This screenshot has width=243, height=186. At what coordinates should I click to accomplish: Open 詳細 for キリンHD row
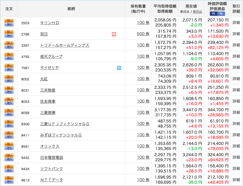[236, 23]
